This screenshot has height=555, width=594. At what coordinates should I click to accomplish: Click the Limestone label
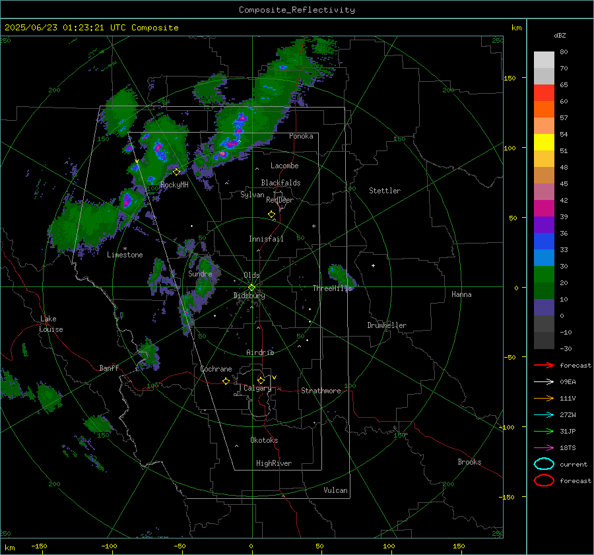point(125,255)
